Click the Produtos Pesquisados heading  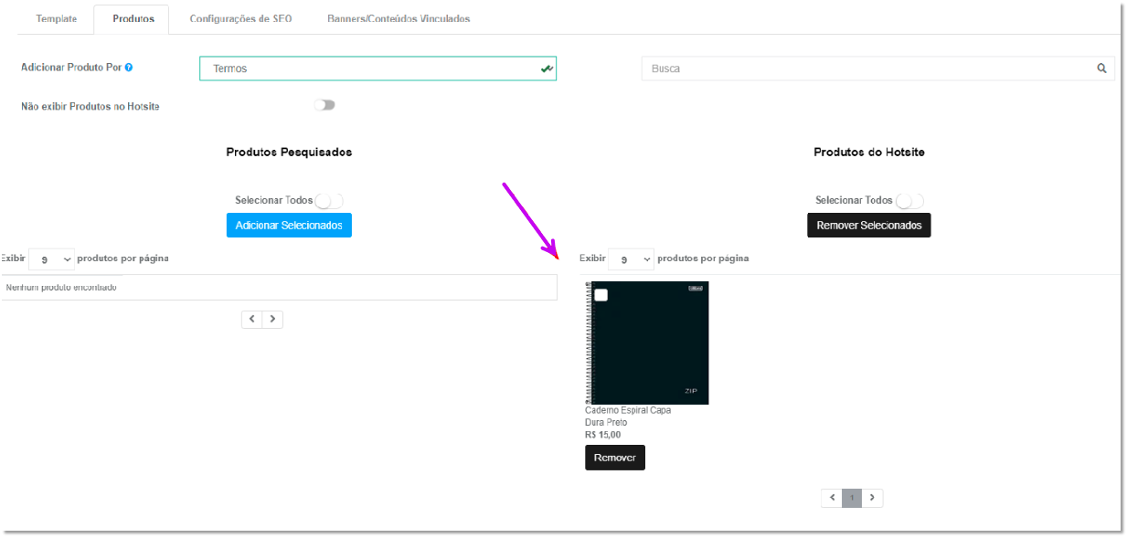[x=289, y=153]
